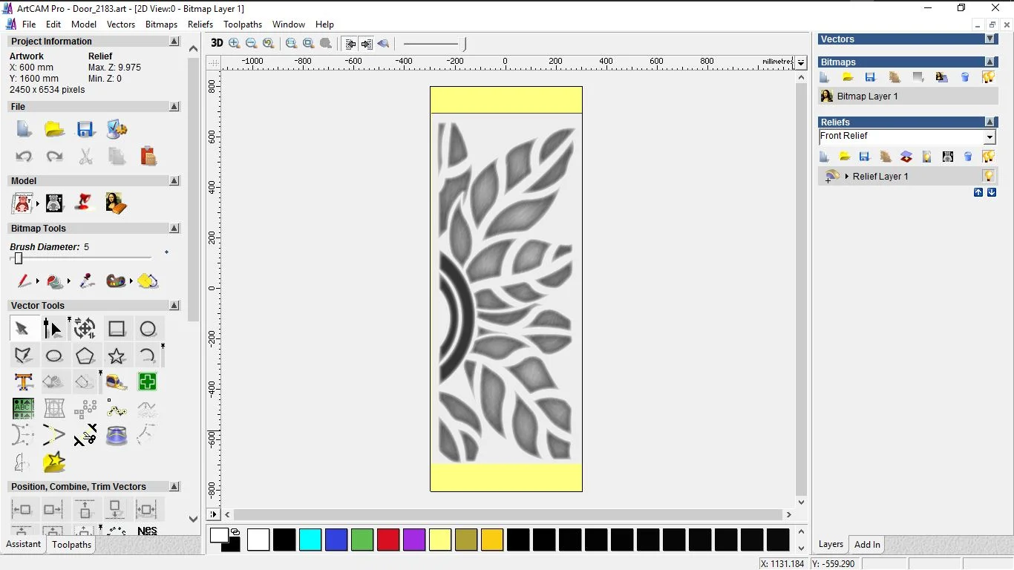Choose the Create Vector Text tool
The width and height of the screenshot is (1014, 570).
coord(23,382)
